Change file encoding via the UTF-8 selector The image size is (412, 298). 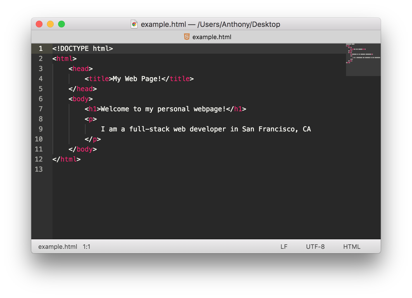[x=315, y=247]
